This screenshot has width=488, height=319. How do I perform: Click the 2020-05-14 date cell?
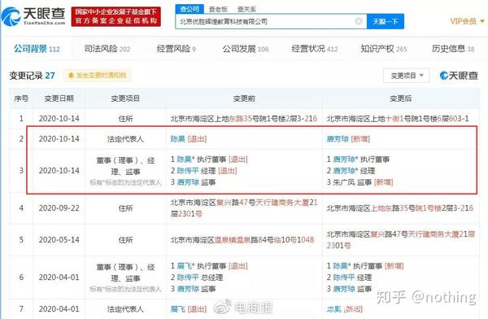coord(59,240)
